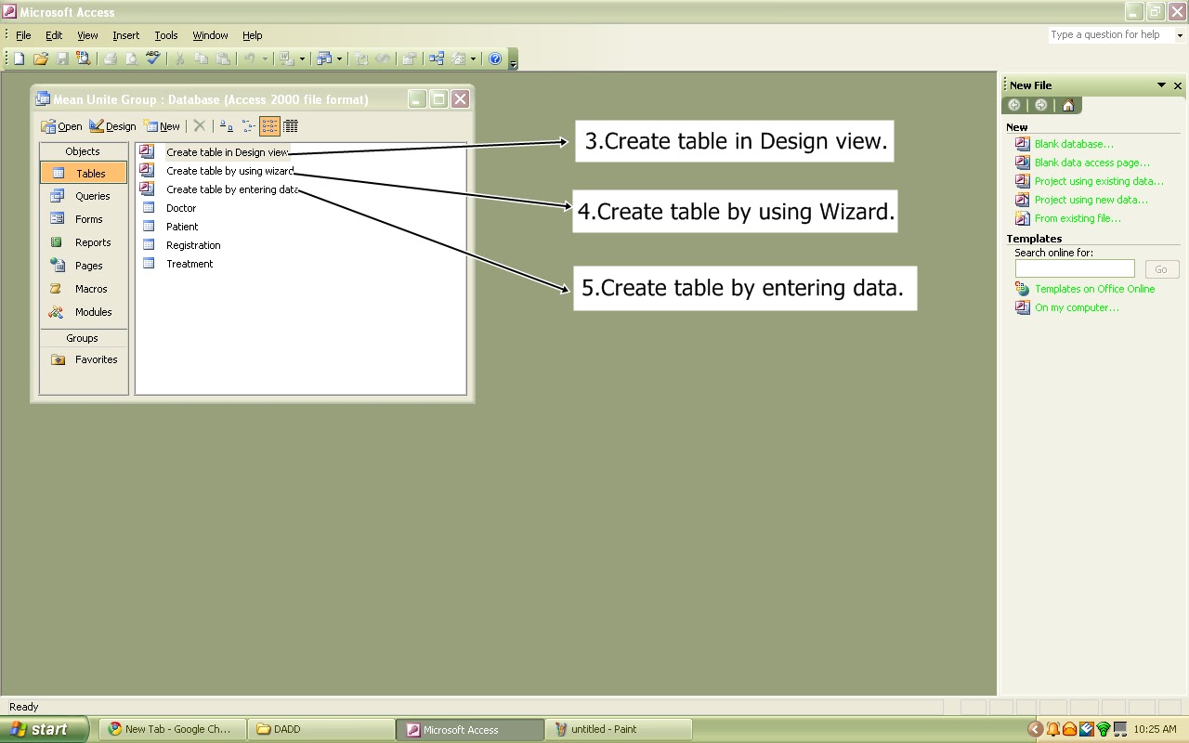The image size is (1189, 743).
Task: Select Small Icons view in database window
Action: (248, 126)
